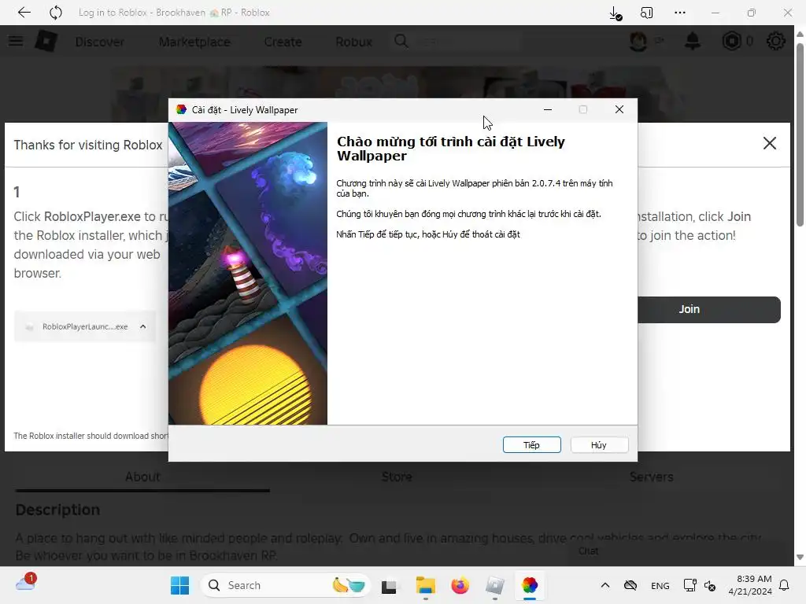Click the Robux balance hexagon icon

pyautogui.click(x=731, y=41)
